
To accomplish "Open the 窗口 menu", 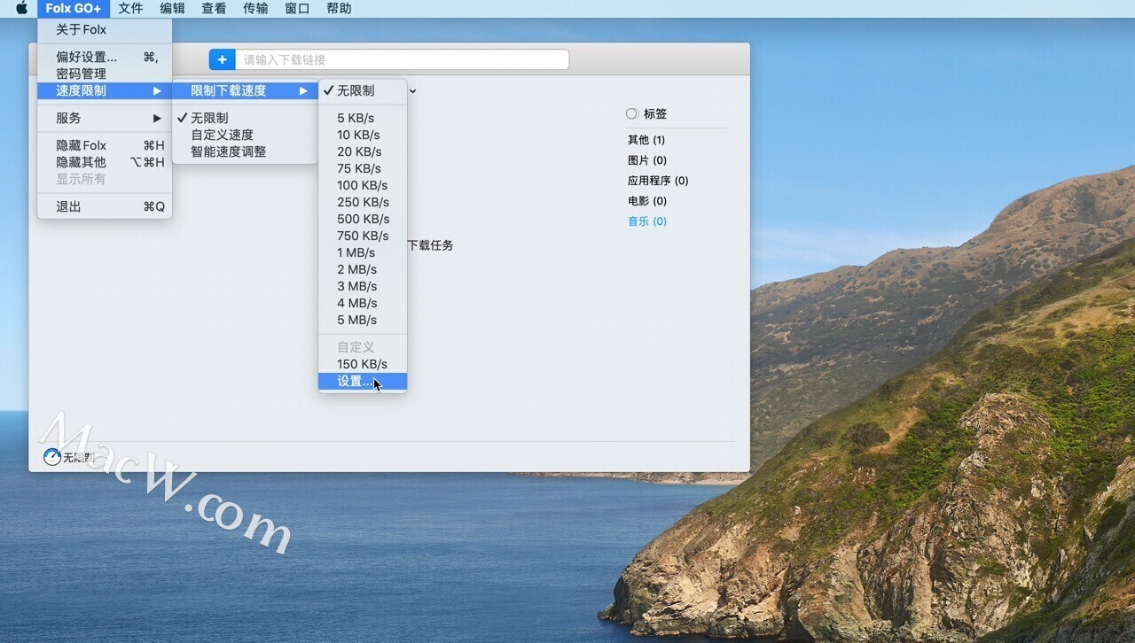I will pyautogui.click(x=297, y=9).
